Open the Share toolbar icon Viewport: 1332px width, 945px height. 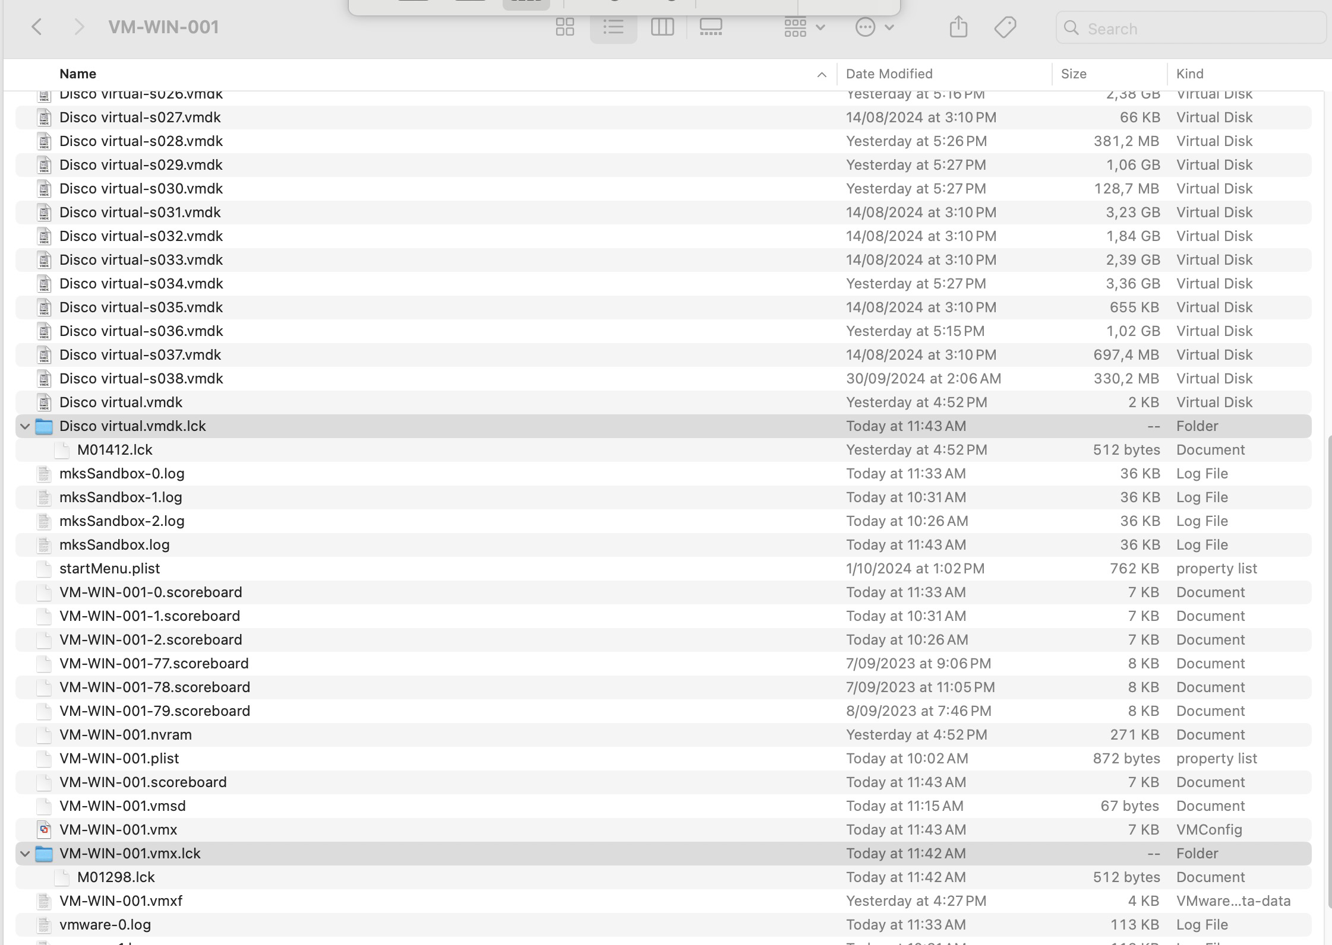click(x=958, y=27)
